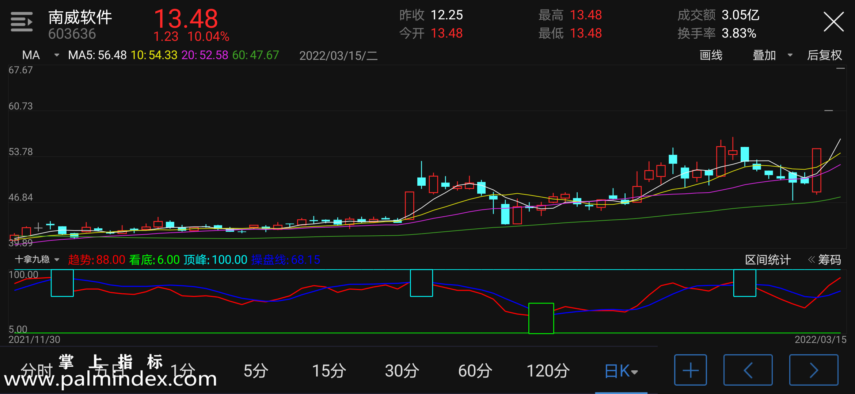The image size is (855, 394).
Task: Click the green MA60 47.67 readout
Action: pyautogui.click(x=255, y=55)
